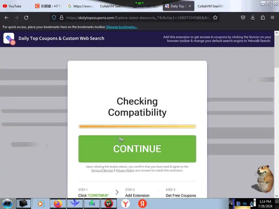This screenshot has height=209, width=279.
Task: Click the "Add Extension" step text
Action: (x=137, y=195)
